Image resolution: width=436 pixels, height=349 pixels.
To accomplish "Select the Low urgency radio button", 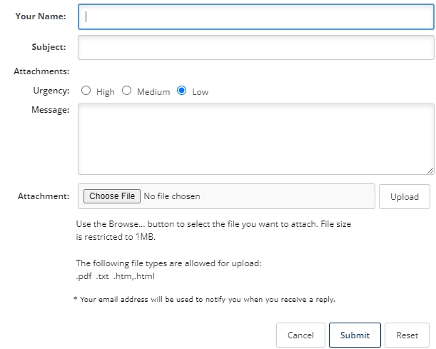I will coord(181,91).
